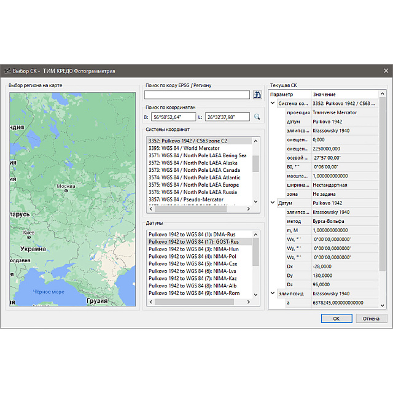Screen dimensions: 393x393
Task: Collapse the Эллипсоид tree node
Action: tap(273, 293)
